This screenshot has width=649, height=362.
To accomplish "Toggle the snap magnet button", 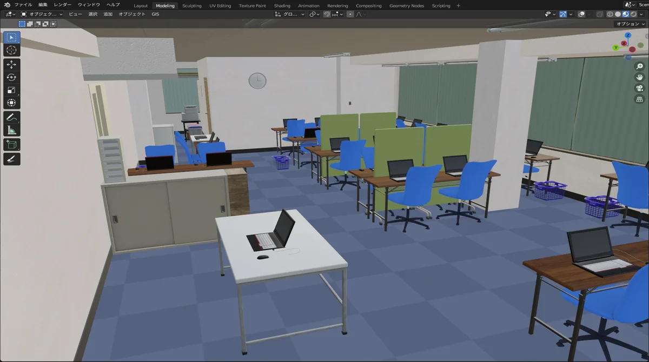I will tap(327, 14).
